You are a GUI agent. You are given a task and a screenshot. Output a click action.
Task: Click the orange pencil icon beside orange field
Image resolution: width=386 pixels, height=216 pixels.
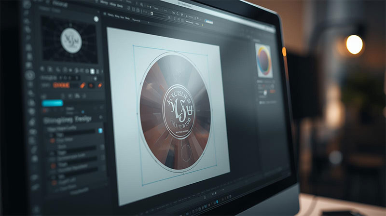(x=83, y=85)
